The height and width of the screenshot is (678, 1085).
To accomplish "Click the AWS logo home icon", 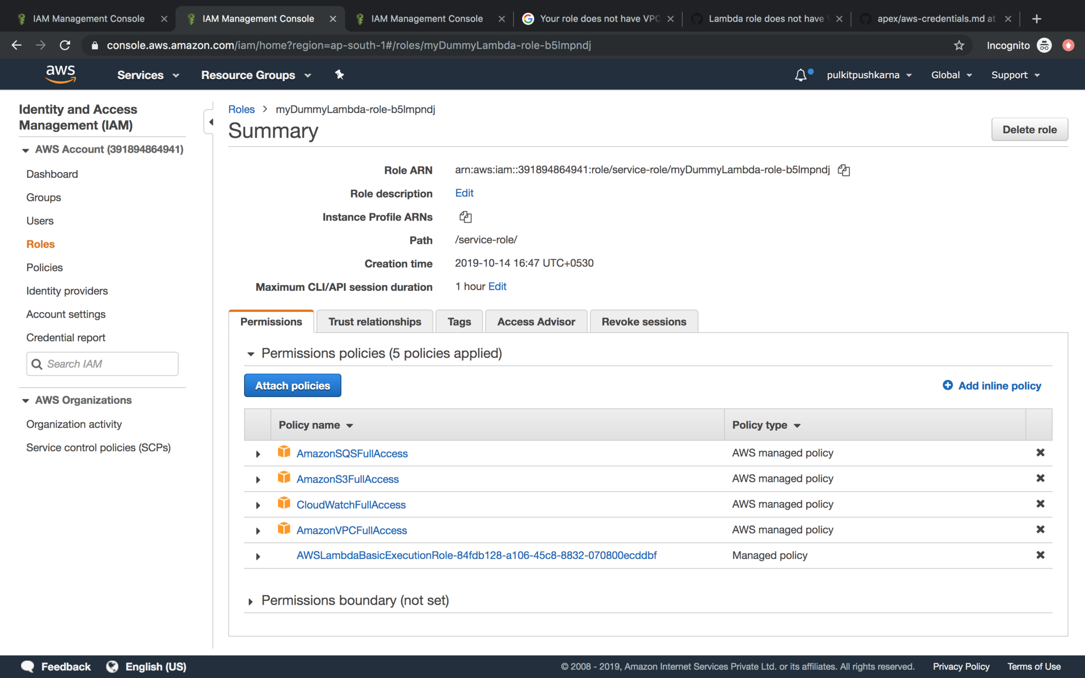I will pyautogui.click(x=60, y=74).
